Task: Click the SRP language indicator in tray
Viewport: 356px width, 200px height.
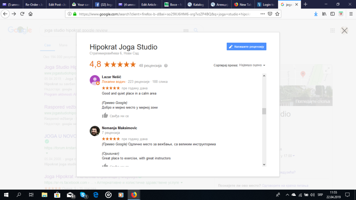Action: coord(320,195)
